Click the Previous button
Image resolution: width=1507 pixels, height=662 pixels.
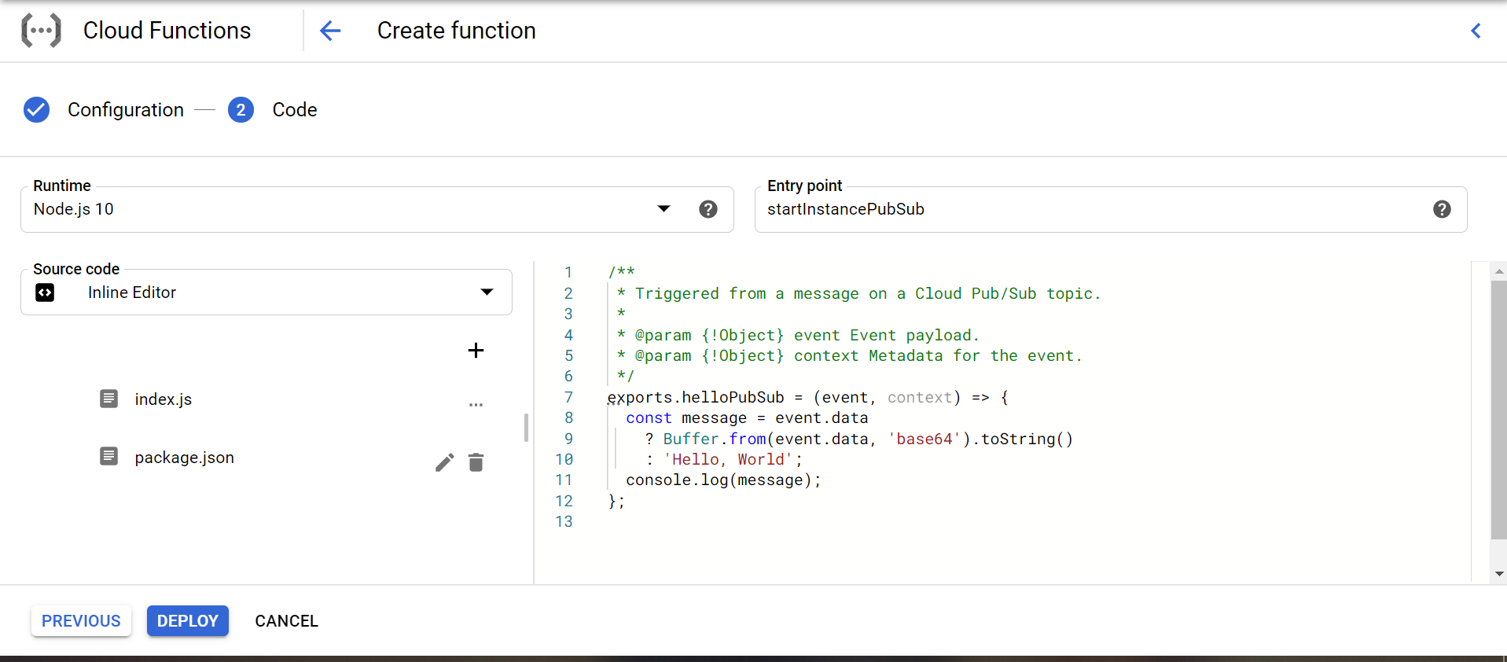[x=81, y=621]
